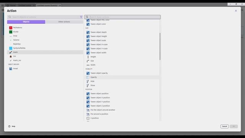Image resolution: width=245 pixels, height=138 pixels.
Task: Select the highlighted Avain object
Action: coord(45,52)
